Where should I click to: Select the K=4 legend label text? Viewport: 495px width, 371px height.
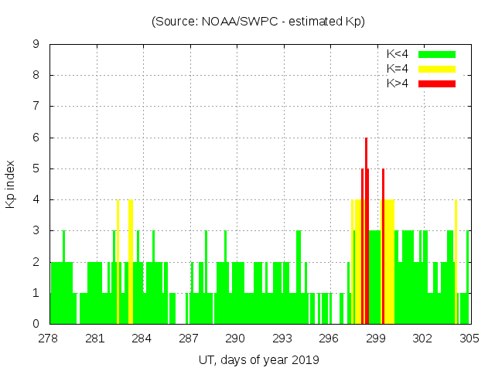[x=398, y=69]
